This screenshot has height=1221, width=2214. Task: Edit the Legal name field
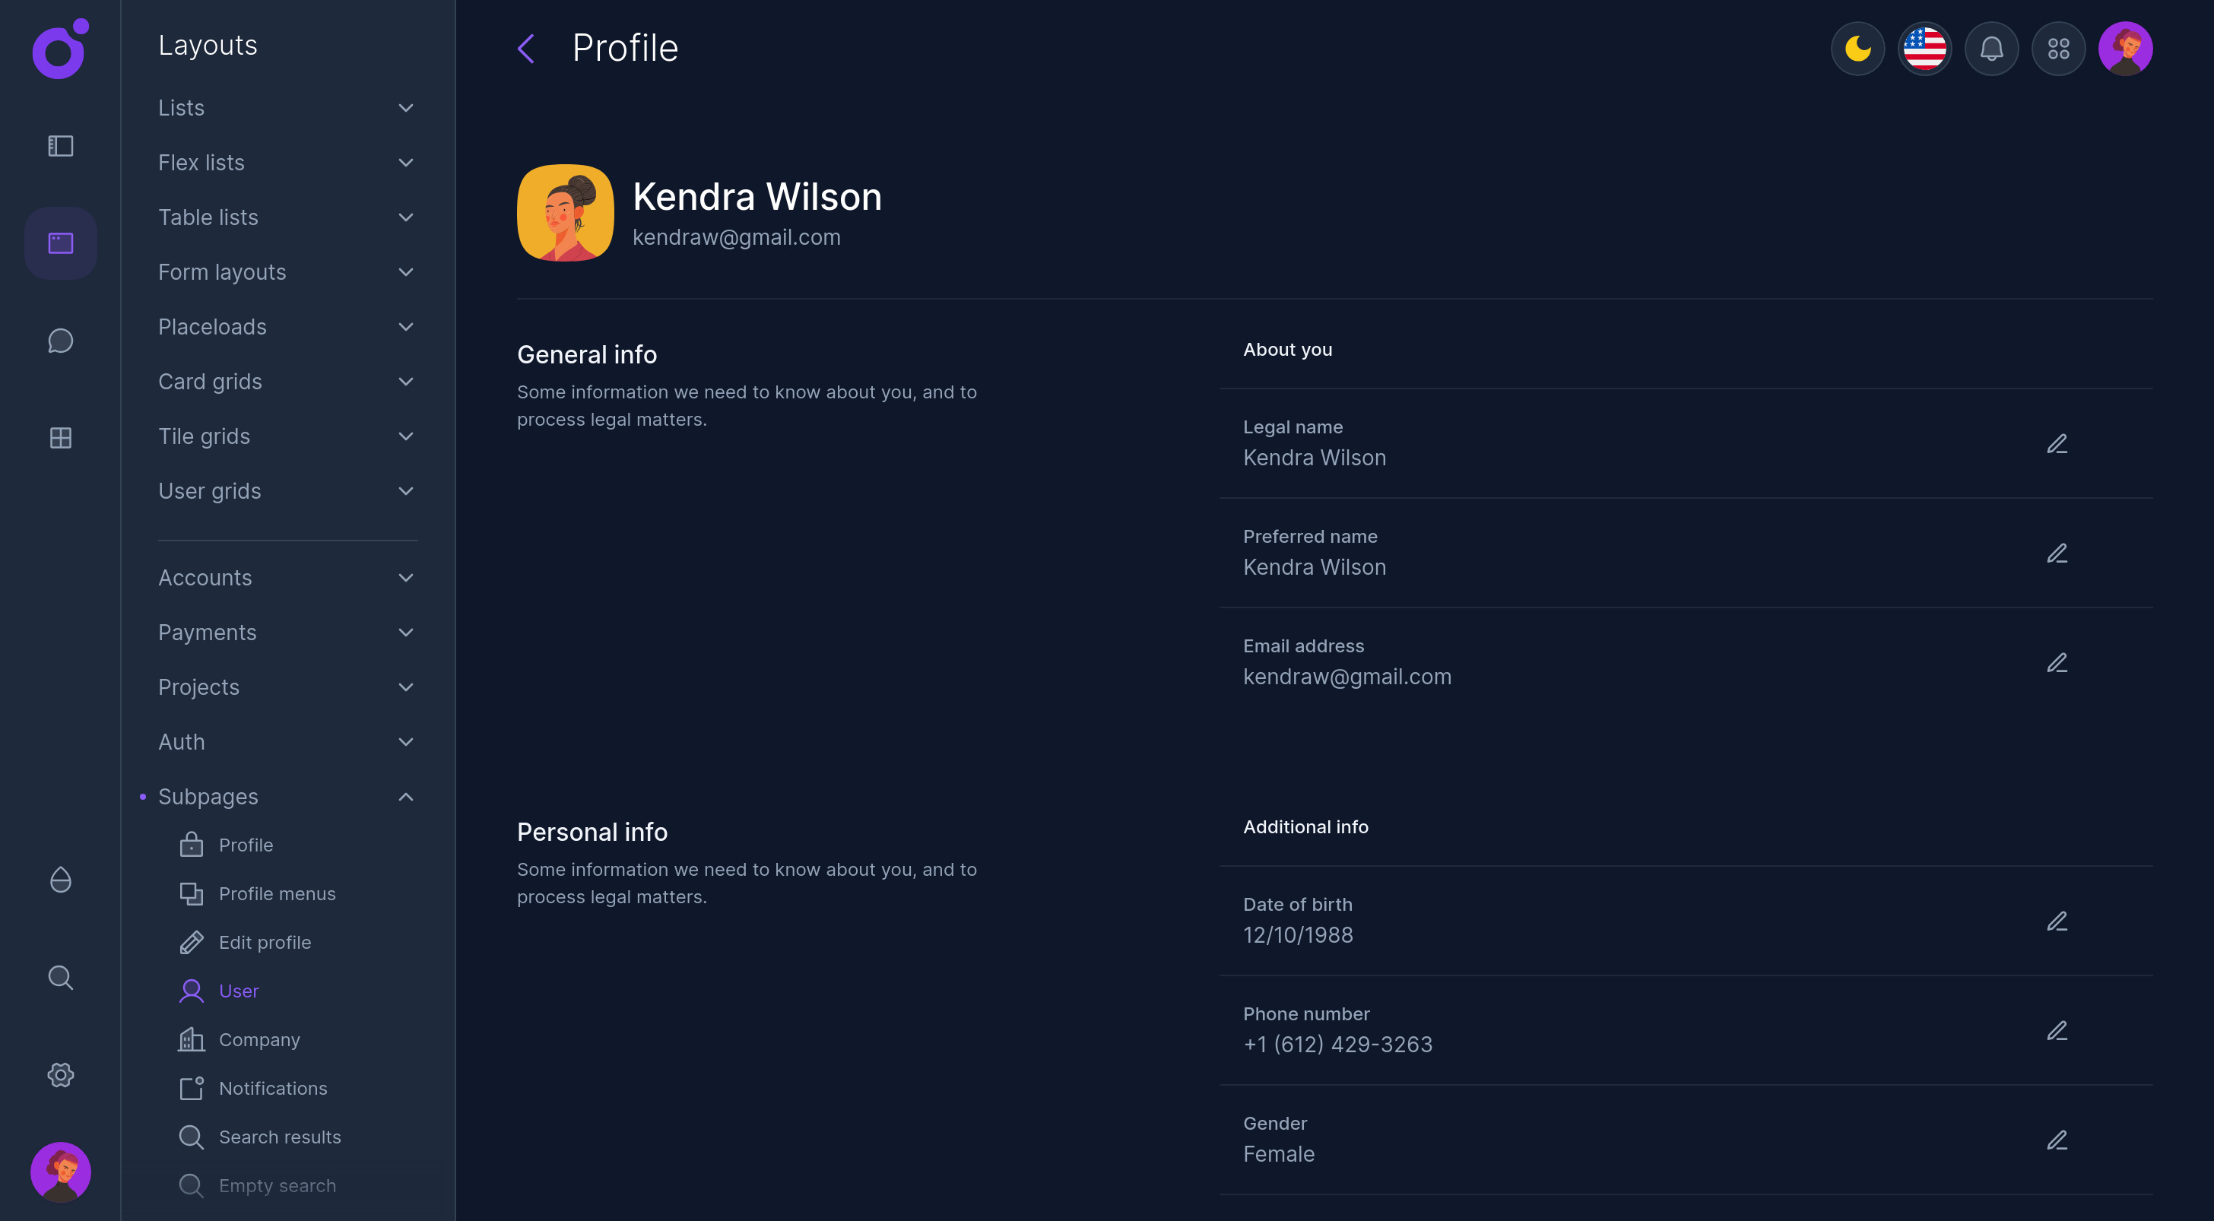[x=2057, y=443]
